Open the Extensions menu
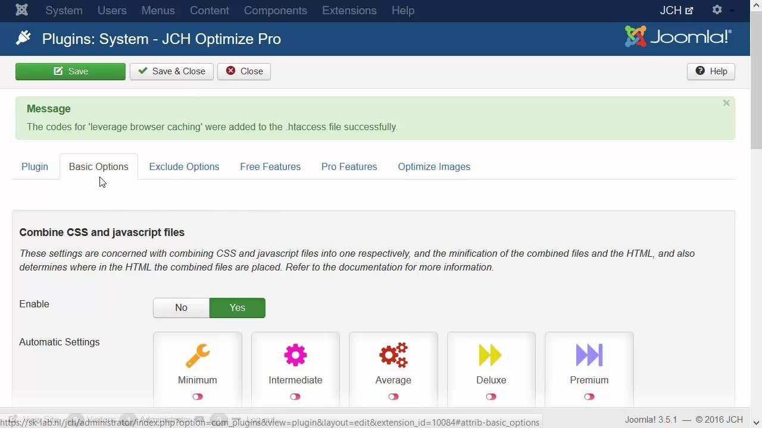 pos(349,10)
